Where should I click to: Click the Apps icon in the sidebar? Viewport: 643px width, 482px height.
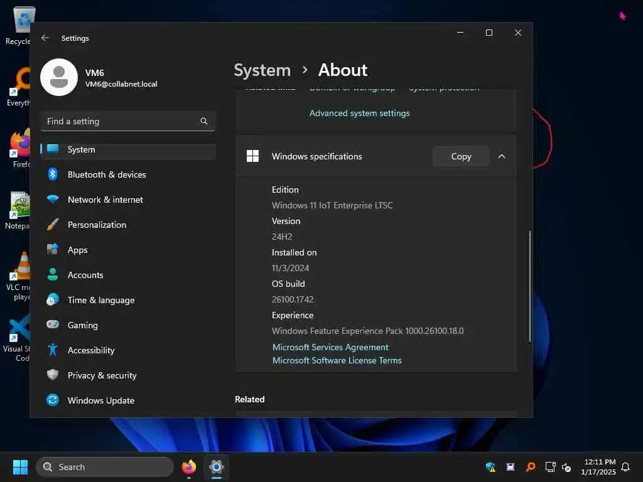tap(53, 249)
